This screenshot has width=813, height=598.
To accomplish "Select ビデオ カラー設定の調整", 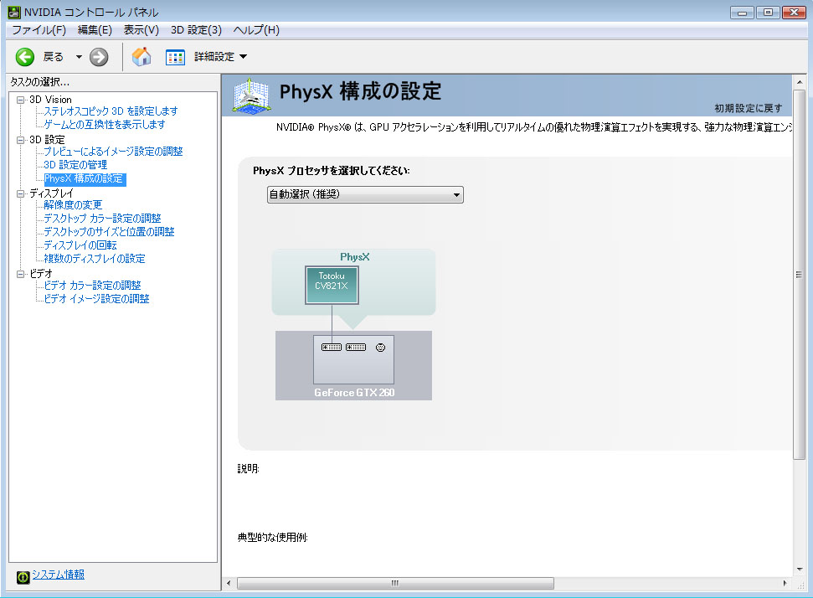I will tap(92, 286).
